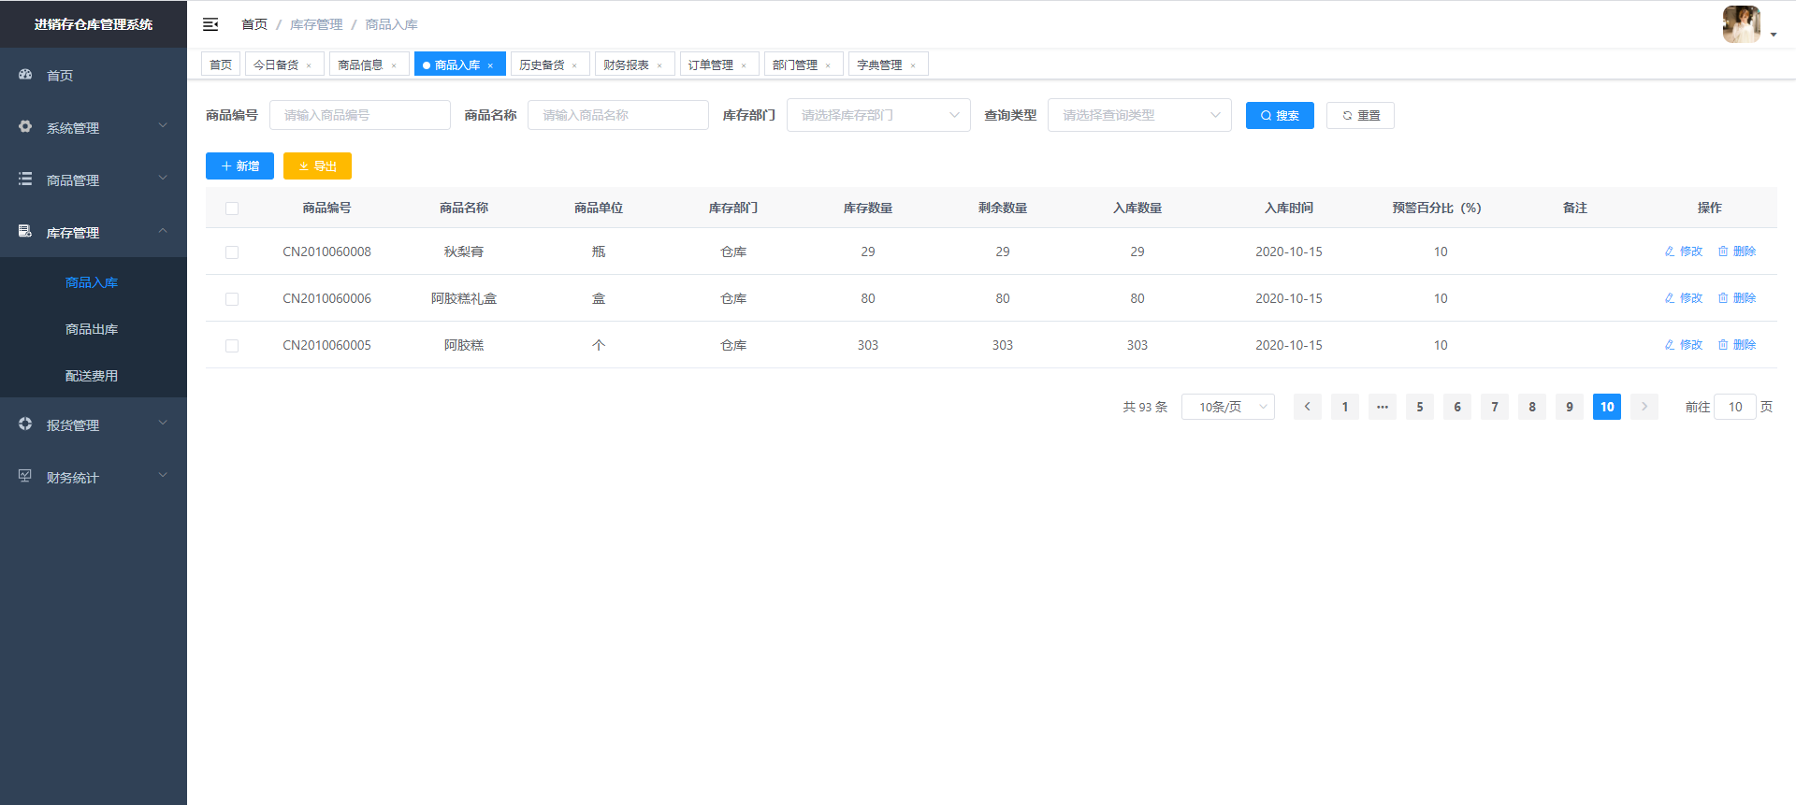Click the dashboard icon beside 首页 in the sidebar
Viewport: 1796px width, 805px height.
click(25, 75)
